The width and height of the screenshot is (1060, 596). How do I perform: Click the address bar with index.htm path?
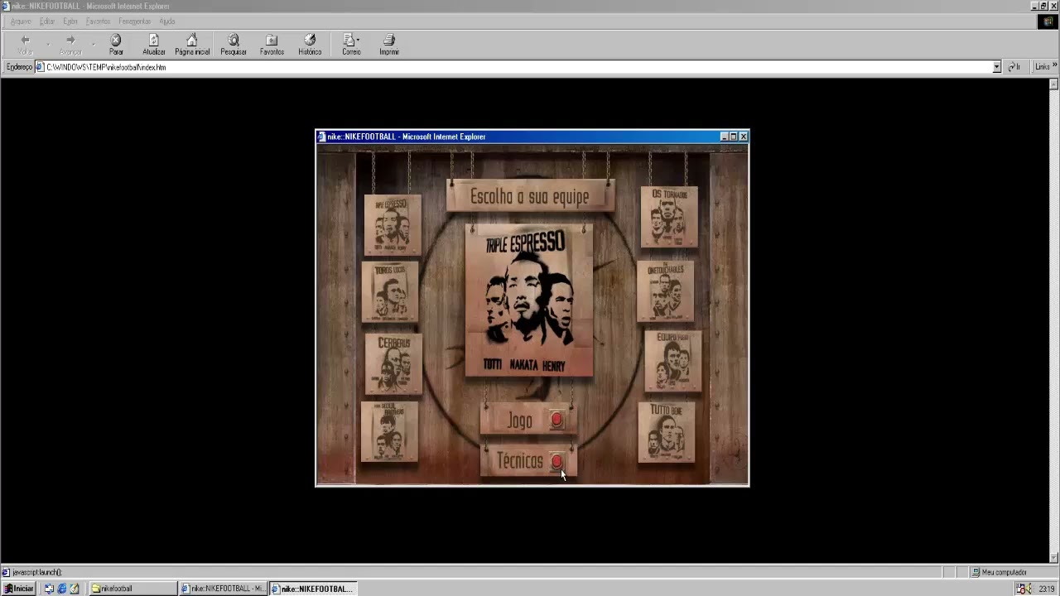tap(518, 67)
